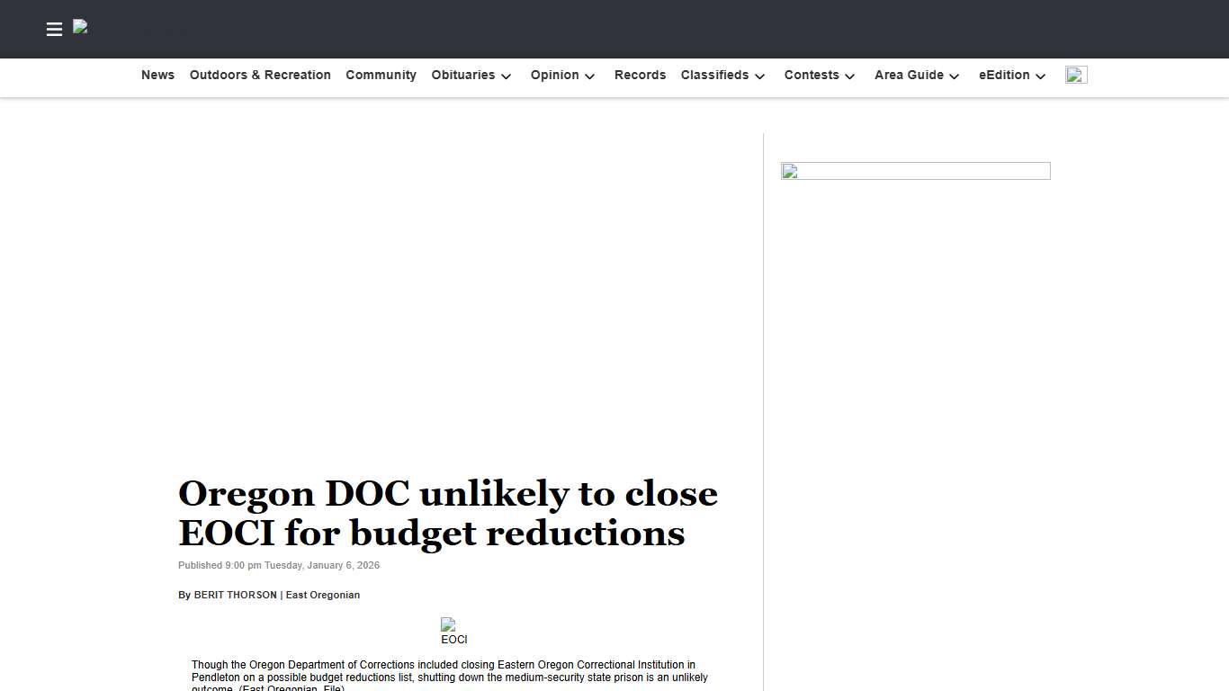Click the Obituaries menu label
The image size is (1229, 691).
click(462, 75)
